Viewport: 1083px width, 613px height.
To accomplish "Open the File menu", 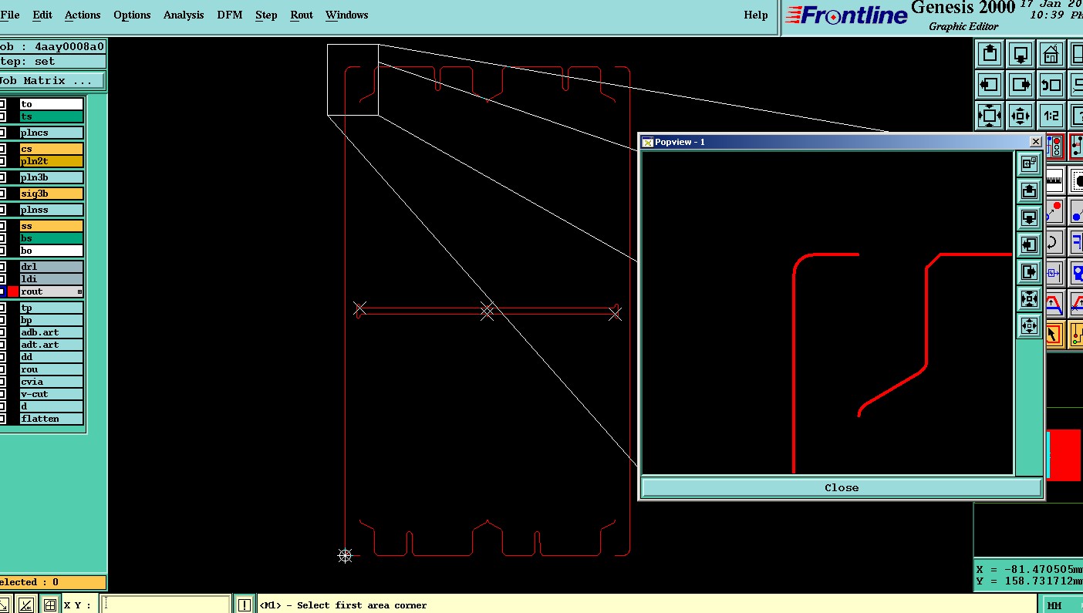I will pos(10,15).
